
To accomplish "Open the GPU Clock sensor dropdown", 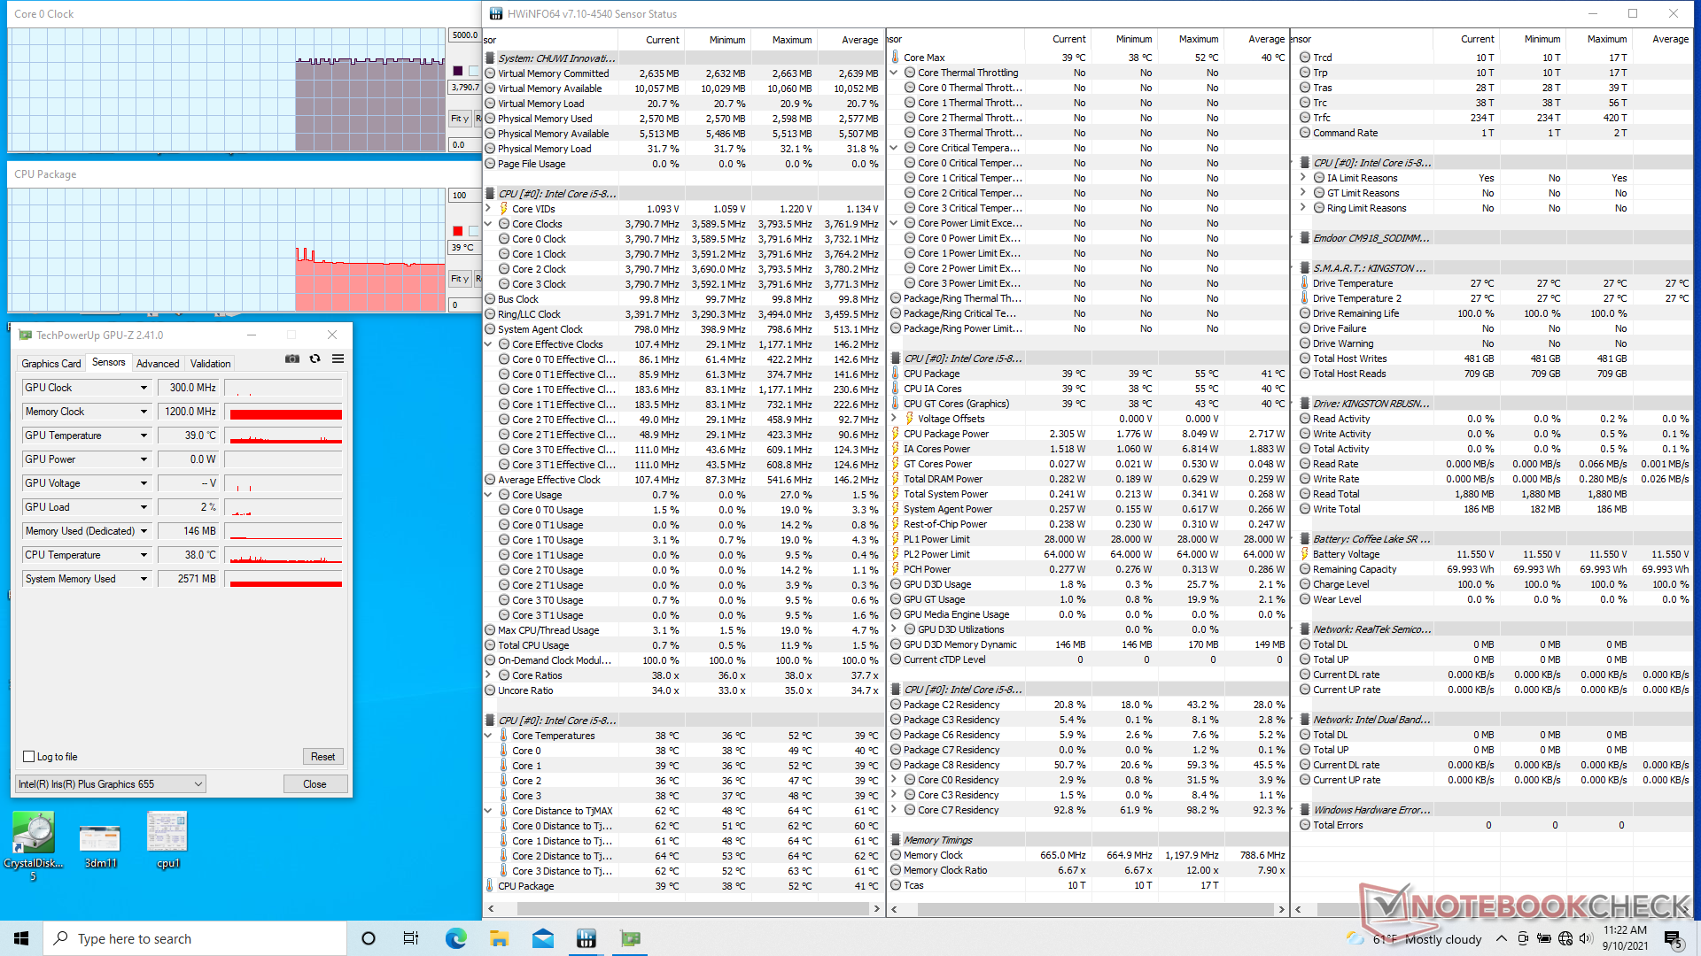I will click(144, 388).
